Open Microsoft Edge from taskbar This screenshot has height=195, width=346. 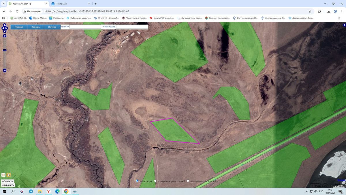(x=57, y=191)
